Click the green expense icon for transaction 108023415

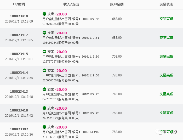[x=44, y=52]
